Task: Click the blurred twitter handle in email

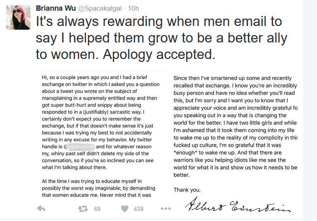Action: (x=81, y=147)
